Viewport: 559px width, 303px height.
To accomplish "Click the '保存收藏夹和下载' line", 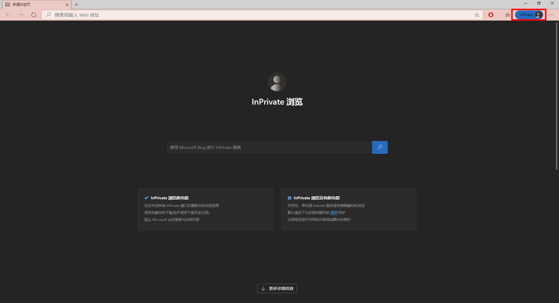I will point(177,213).
